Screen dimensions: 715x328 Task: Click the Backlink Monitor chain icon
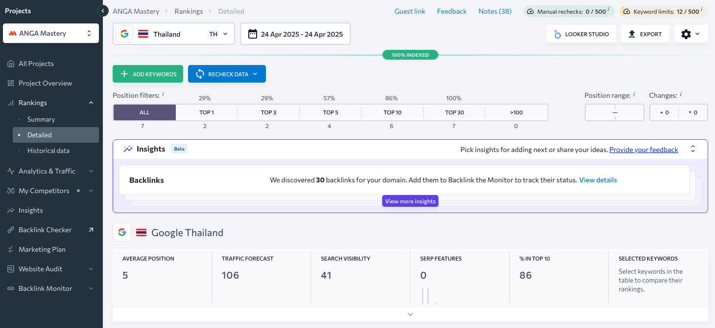11,288
